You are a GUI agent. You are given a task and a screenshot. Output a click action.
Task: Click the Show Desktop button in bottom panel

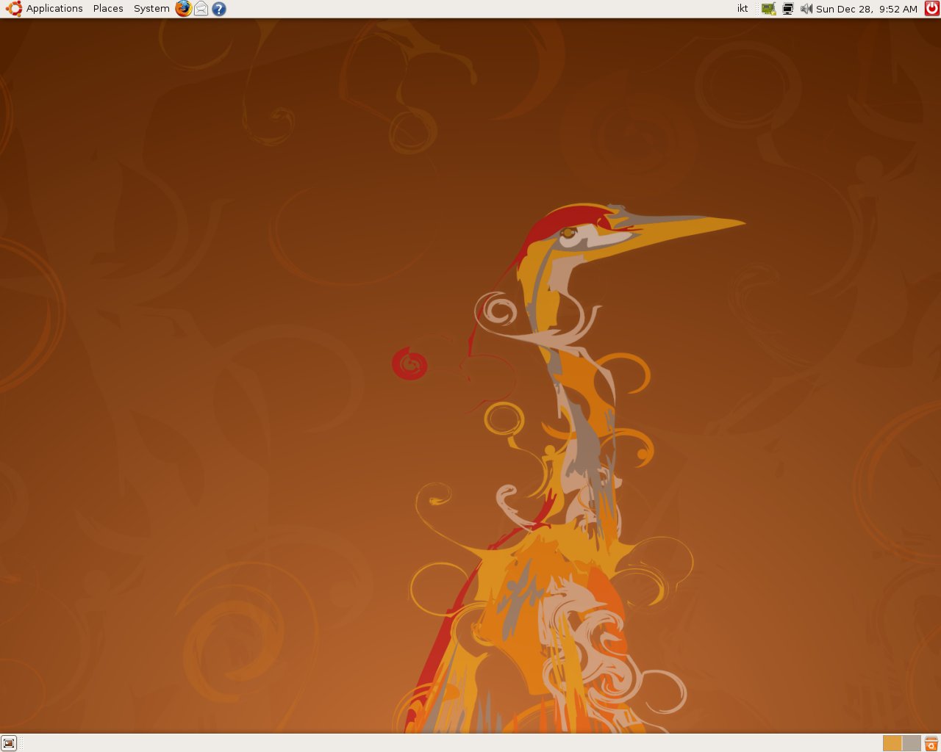coord(9,743)
